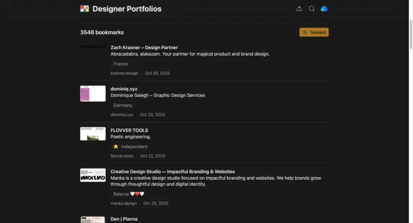413x223 pixels.
Task: Click the Krasner logo thumbnail
Action: (93, 47)
